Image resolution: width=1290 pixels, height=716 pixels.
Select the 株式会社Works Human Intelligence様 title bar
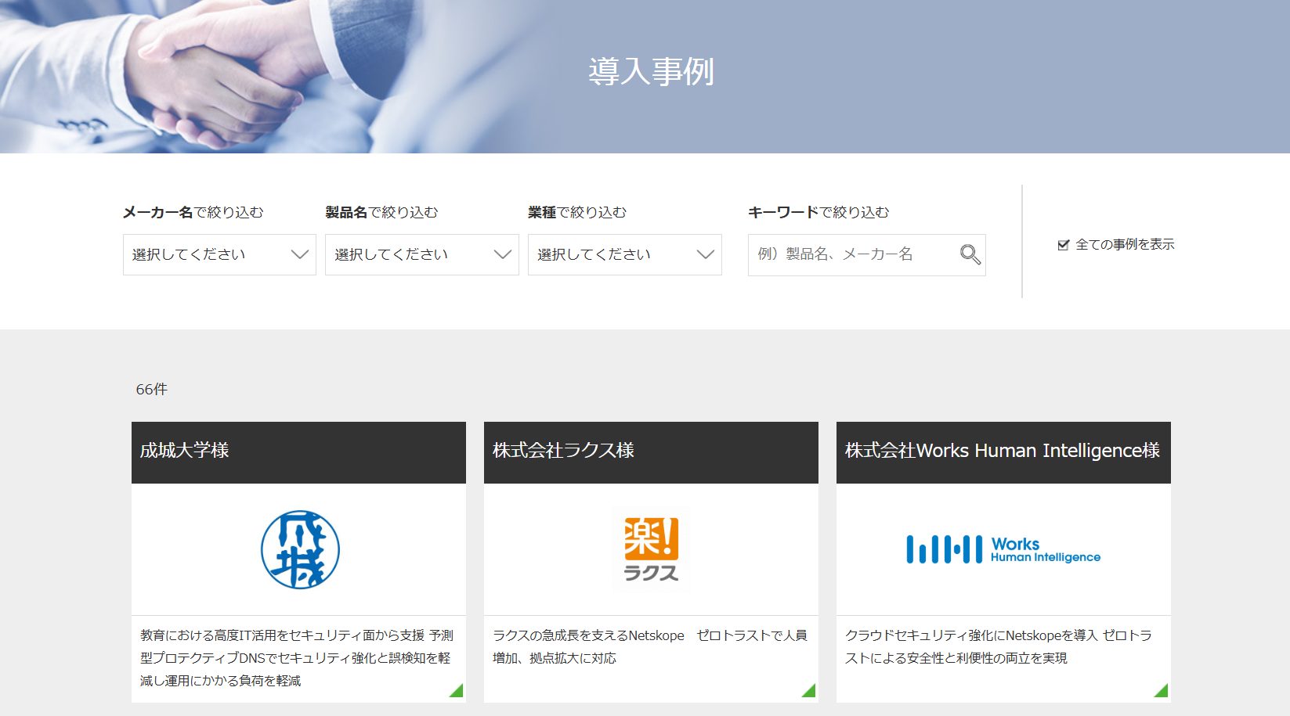[x=1003, y=452]
